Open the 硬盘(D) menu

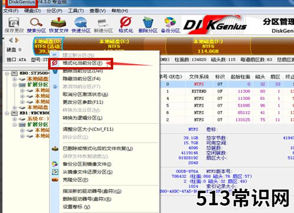tap(33, 11)
